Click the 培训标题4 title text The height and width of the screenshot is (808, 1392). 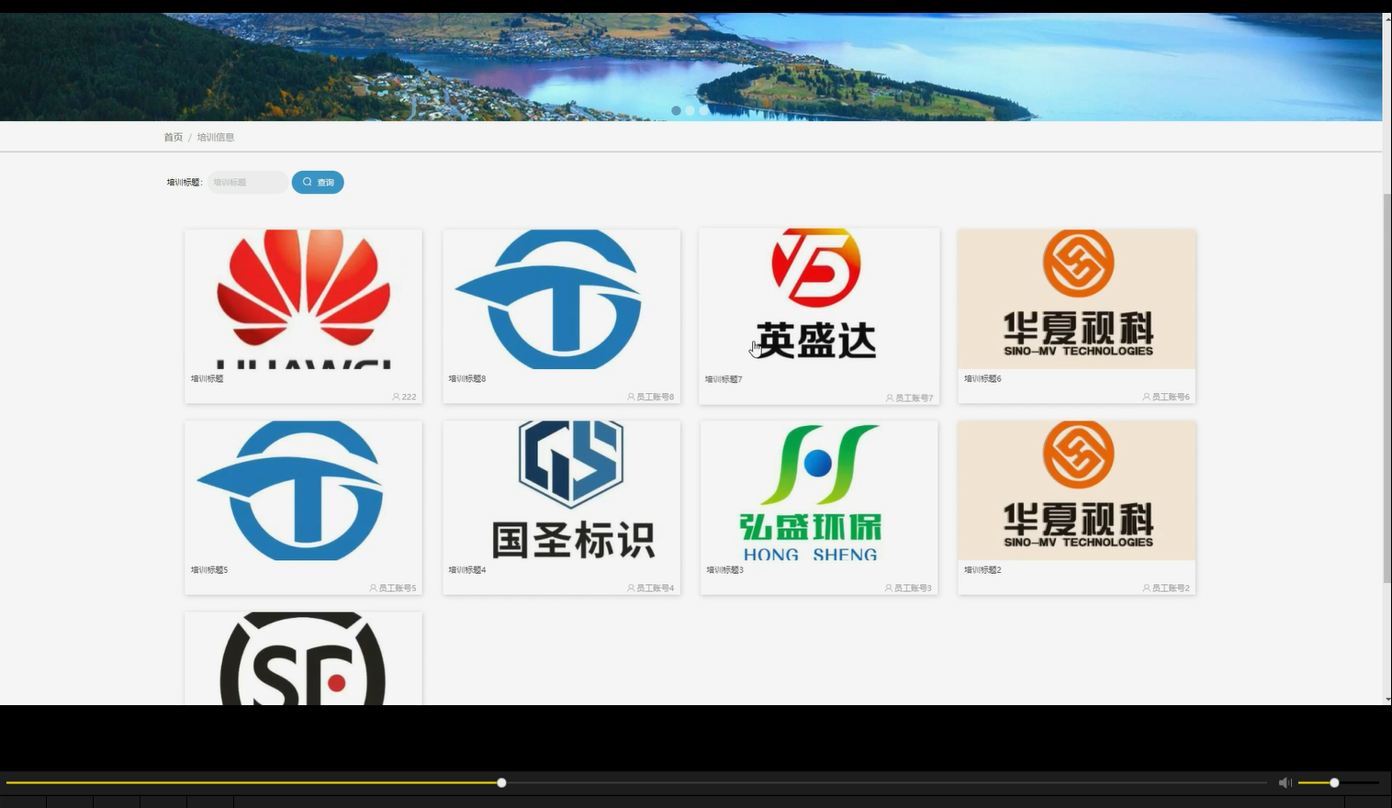[467, 570]
